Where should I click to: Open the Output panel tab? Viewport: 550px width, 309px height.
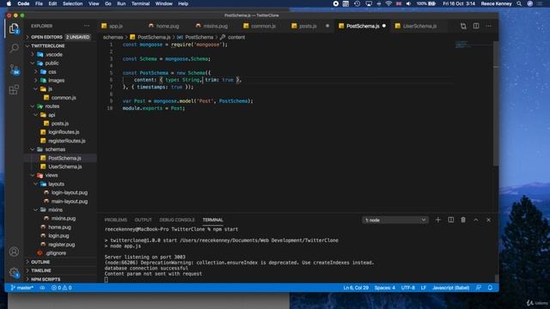pyautogui.click(x=144, y=220)
